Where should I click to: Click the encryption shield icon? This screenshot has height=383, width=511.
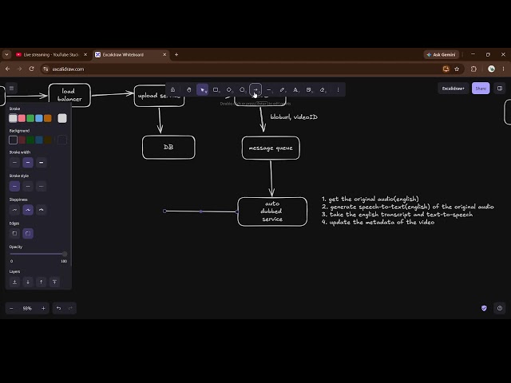(484, 308)
